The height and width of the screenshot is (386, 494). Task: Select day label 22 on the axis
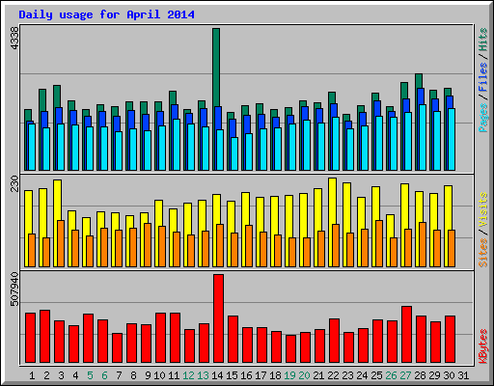[x=333, y=375]
